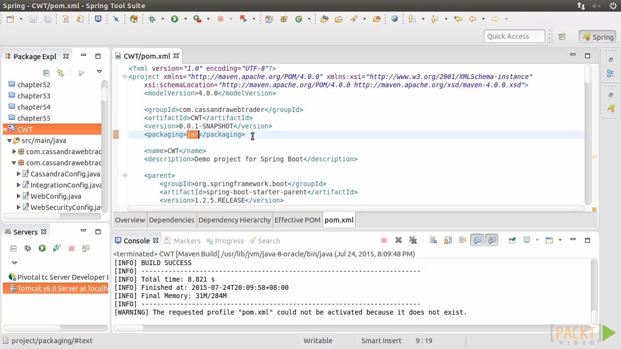
Task: Expand the WebConfig.java tree node
Action: pos(18,196)
